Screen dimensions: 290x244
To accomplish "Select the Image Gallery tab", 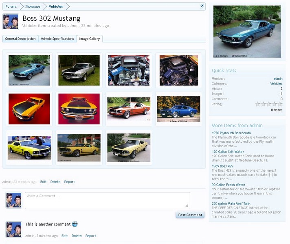I will (90, 39).
